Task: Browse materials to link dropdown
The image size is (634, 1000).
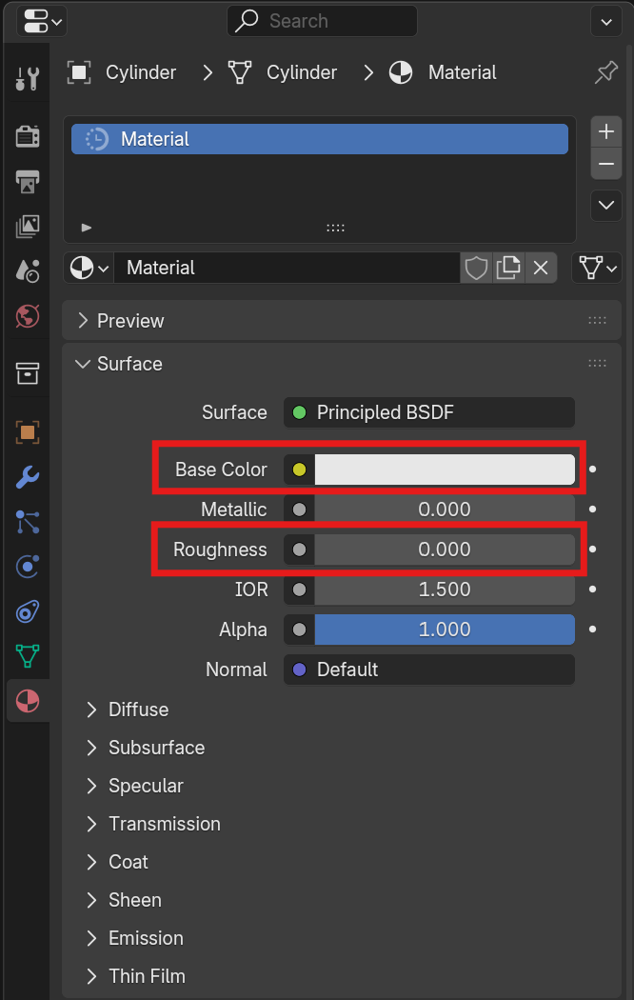Action: tap(89, 268)
